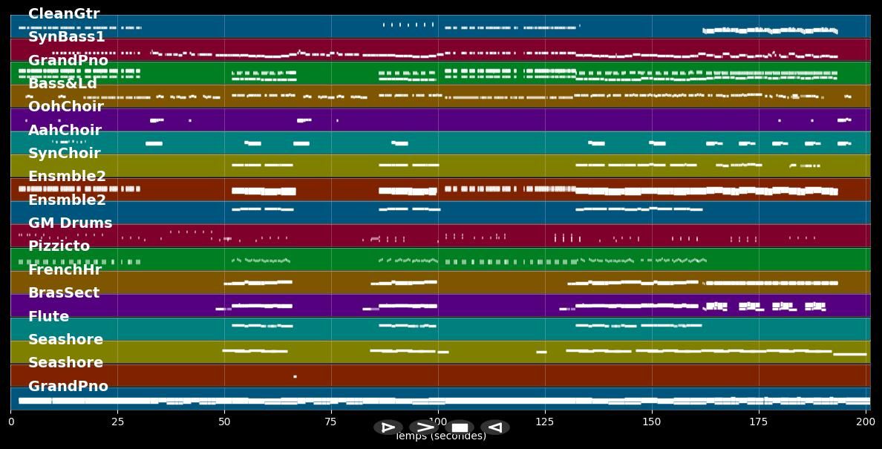
Task: Select the SynBass1 track label
Action: coord(67,37)
